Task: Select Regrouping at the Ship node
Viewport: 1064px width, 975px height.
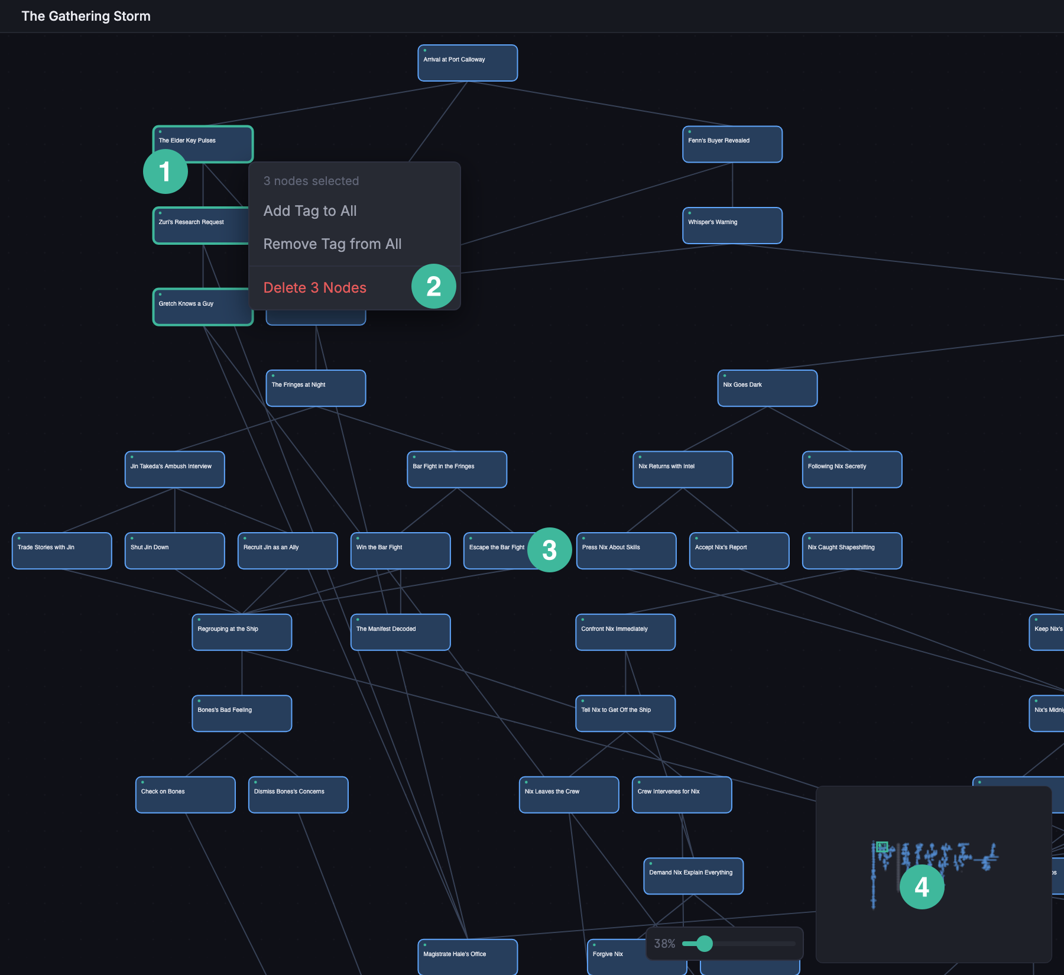Action: (x=242, y=633)
